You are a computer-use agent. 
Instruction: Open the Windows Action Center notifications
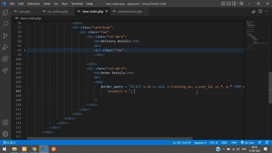(x=266, y=149)
